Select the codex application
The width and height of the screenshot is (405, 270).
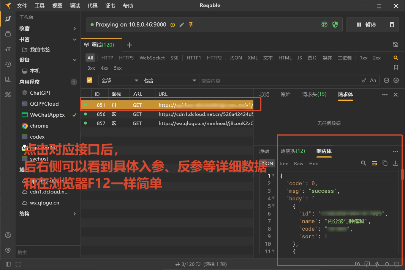(37, 137)
